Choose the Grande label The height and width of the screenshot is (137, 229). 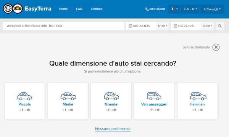pos(111,104)
